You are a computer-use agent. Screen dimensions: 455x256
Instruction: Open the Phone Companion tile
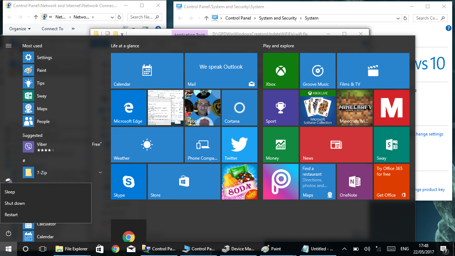tap(203, 145)
